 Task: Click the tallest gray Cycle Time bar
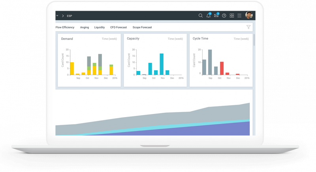coord(210,62)
